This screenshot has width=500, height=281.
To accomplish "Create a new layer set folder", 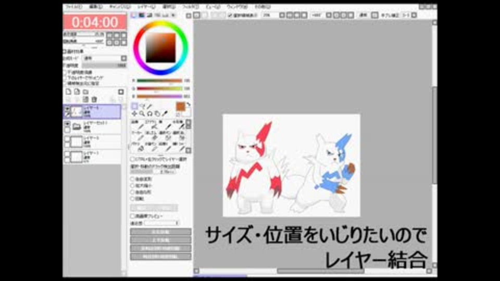I will [85, 92].
